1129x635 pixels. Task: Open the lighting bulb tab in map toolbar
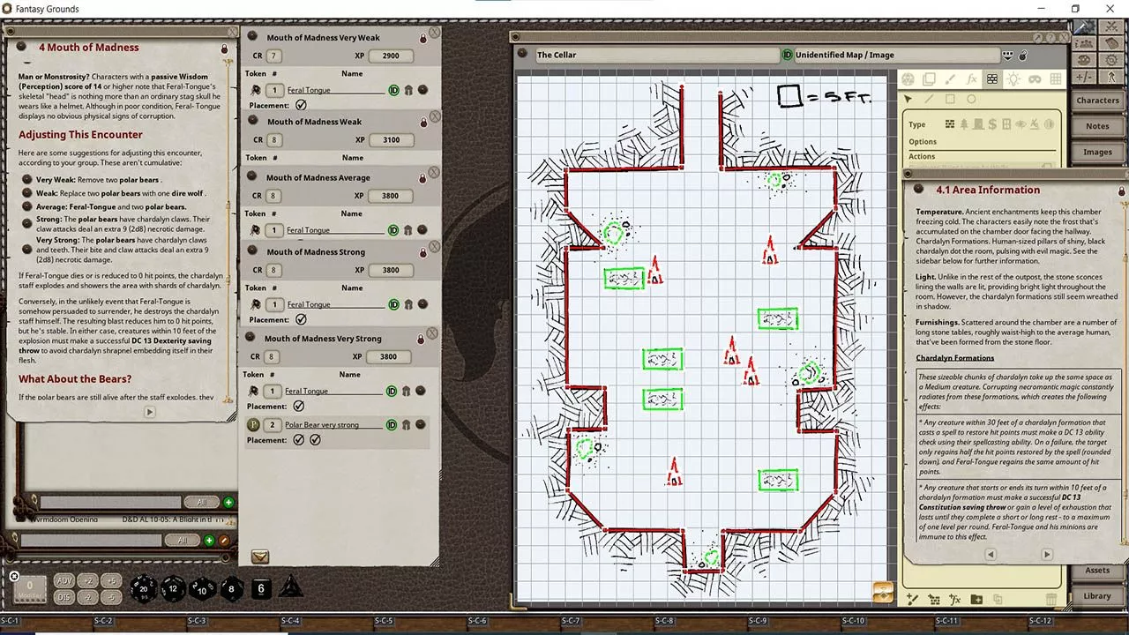click(x=1013, y=79)
